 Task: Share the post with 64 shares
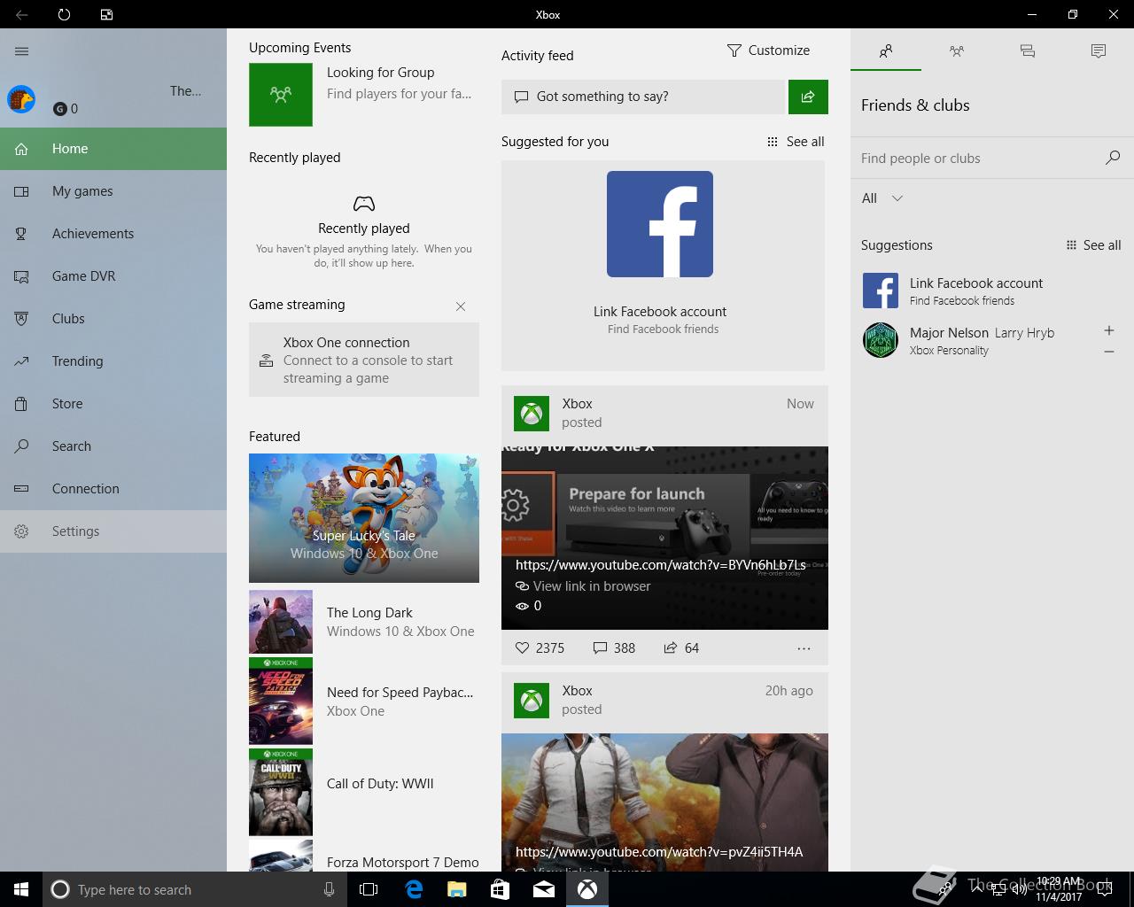click(x=681, y=648)
